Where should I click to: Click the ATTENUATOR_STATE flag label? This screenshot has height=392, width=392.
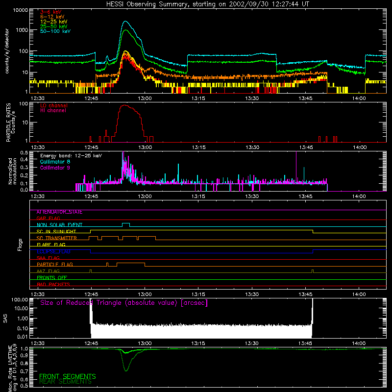pos(59,212)
